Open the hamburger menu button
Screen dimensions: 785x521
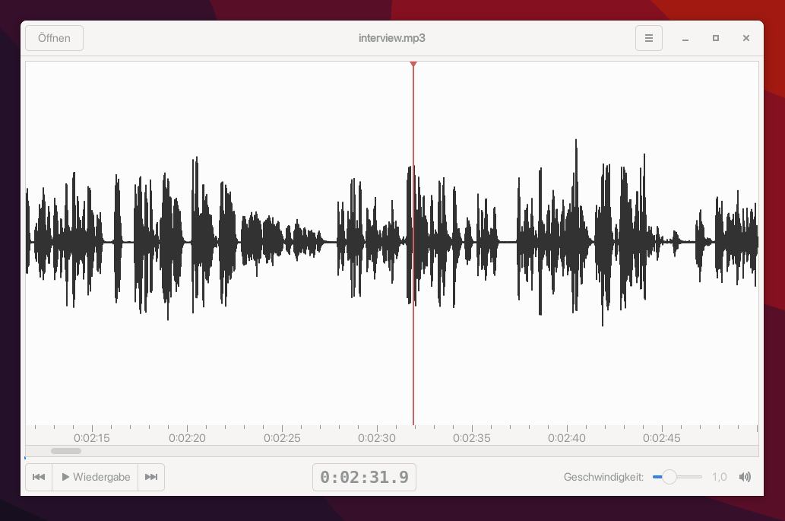click(649, 38)
